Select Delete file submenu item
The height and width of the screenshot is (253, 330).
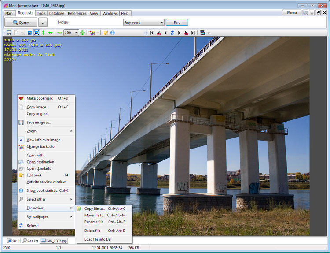point(104,231)
